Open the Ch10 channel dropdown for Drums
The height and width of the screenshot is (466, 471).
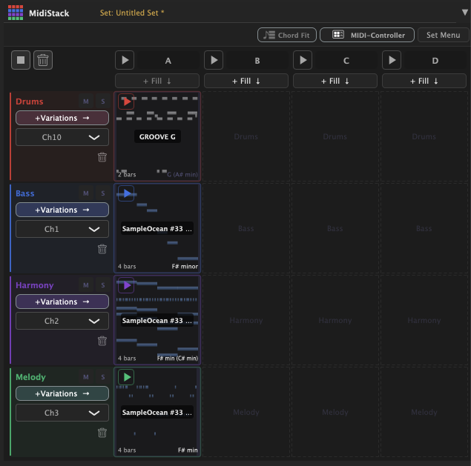[62, 137]
